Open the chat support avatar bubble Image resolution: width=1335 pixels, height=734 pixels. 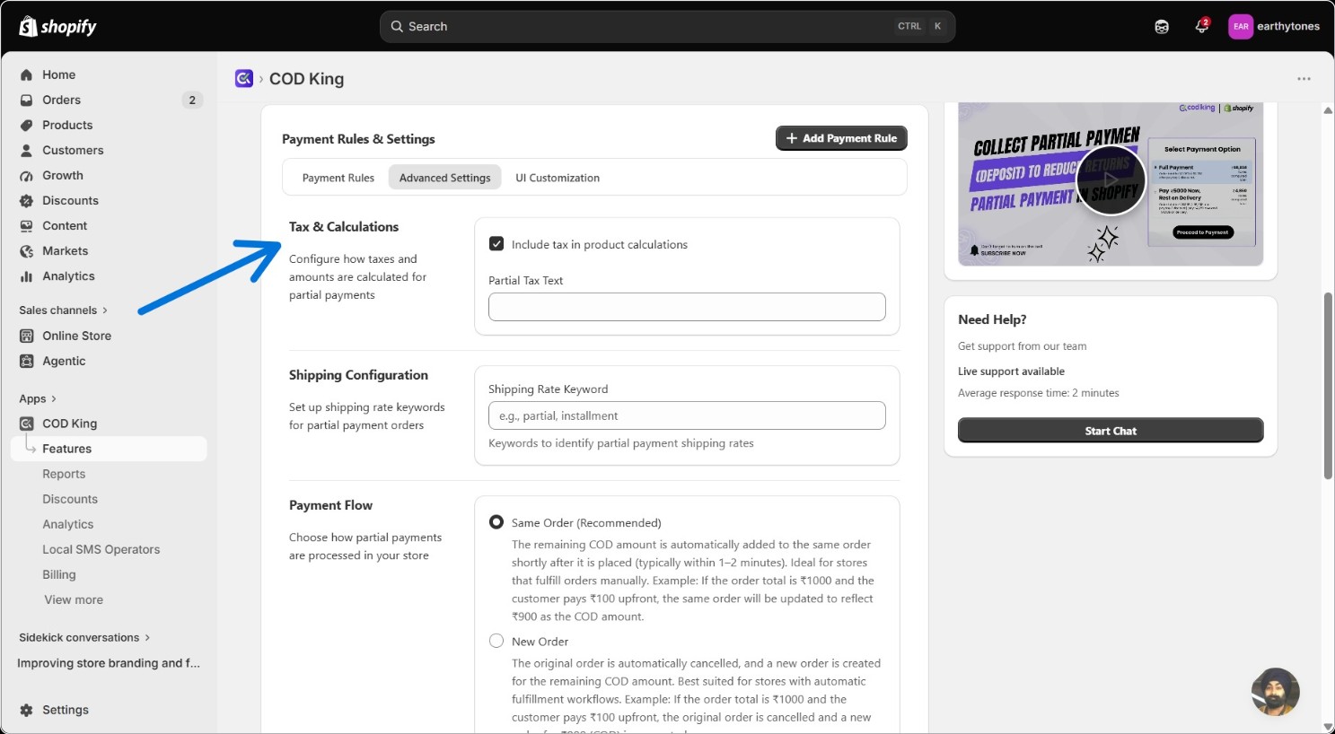pyautogui.click(x=1276, y=692)
